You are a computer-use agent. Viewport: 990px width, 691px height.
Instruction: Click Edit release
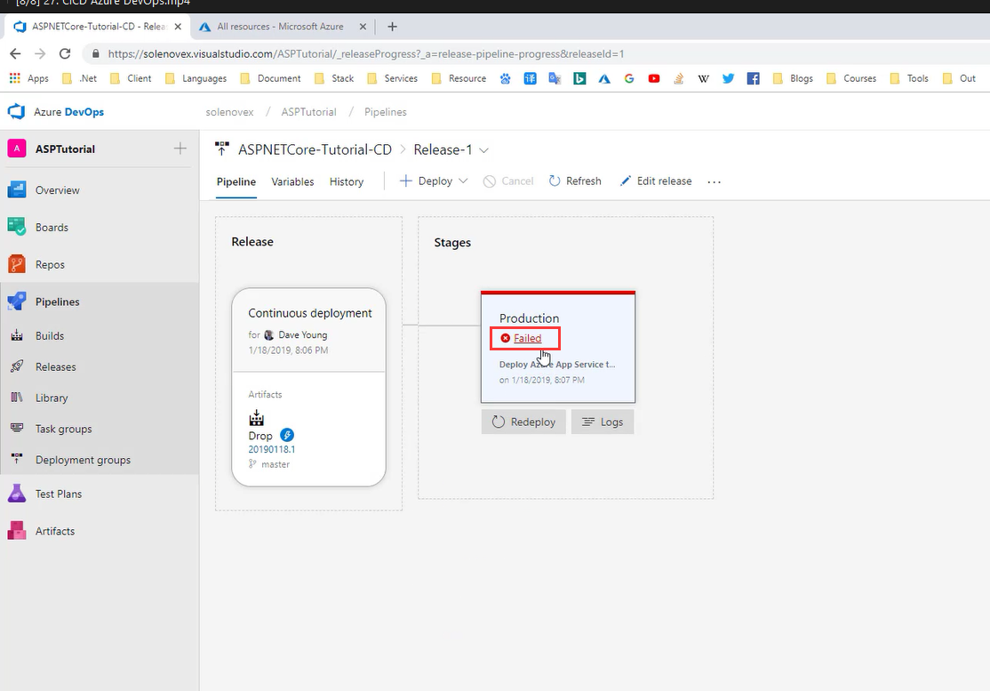[x=656, y=181]
